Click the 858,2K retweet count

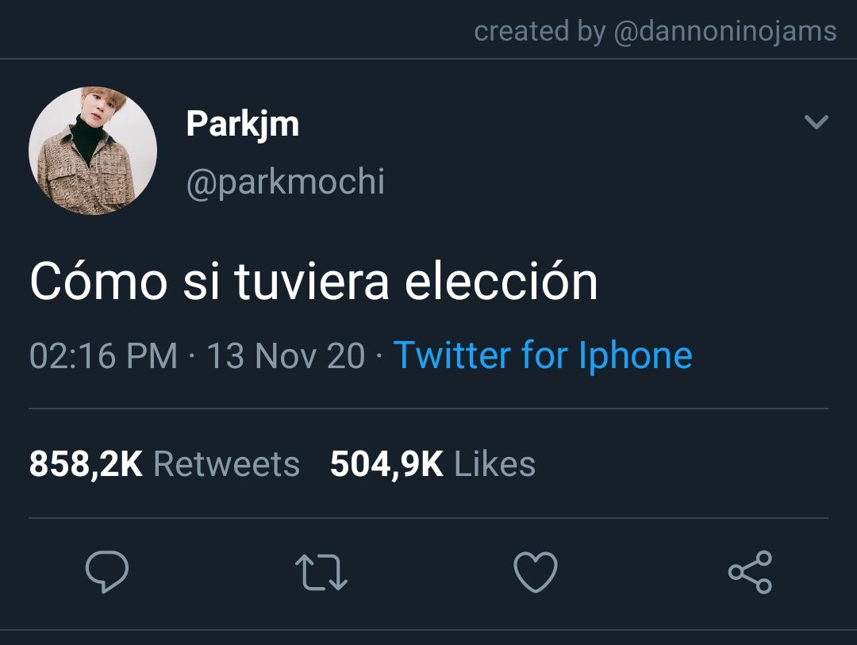(x=86, y=464)
